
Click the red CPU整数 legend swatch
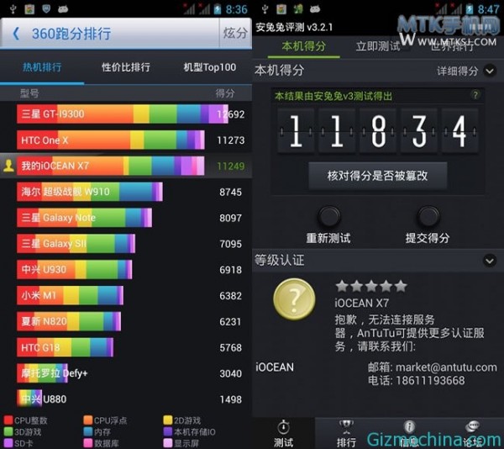click(x=8, y=420)
